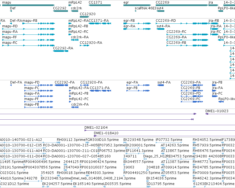Click the blue CG2292-PA CDS glyph

[61, 85]
